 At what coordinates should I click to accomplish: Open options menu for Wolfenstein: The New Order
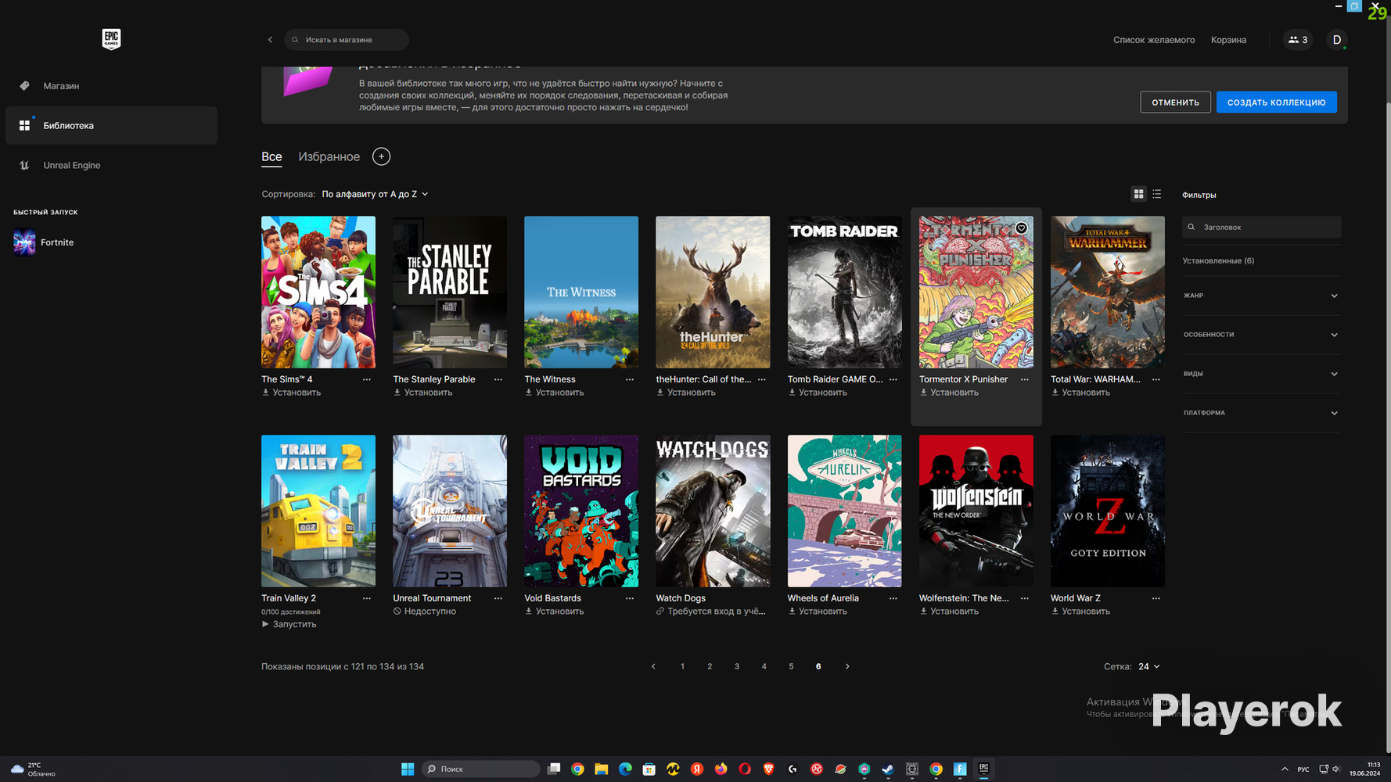pyautogui.click(x=1025, y=598)
